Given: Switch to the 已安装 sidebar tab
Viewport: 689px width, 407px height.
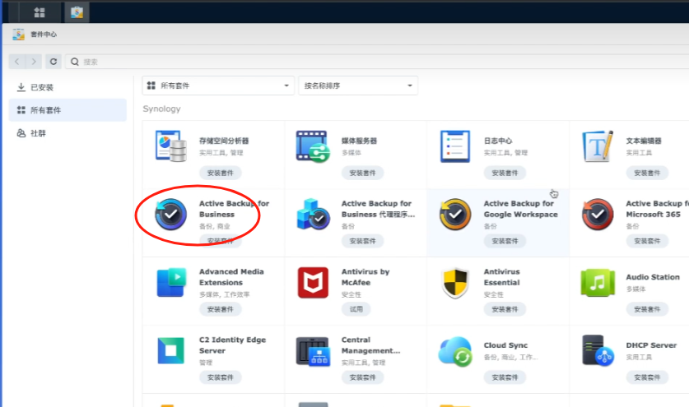Looking at the screenshot, I should coord(41,87).
